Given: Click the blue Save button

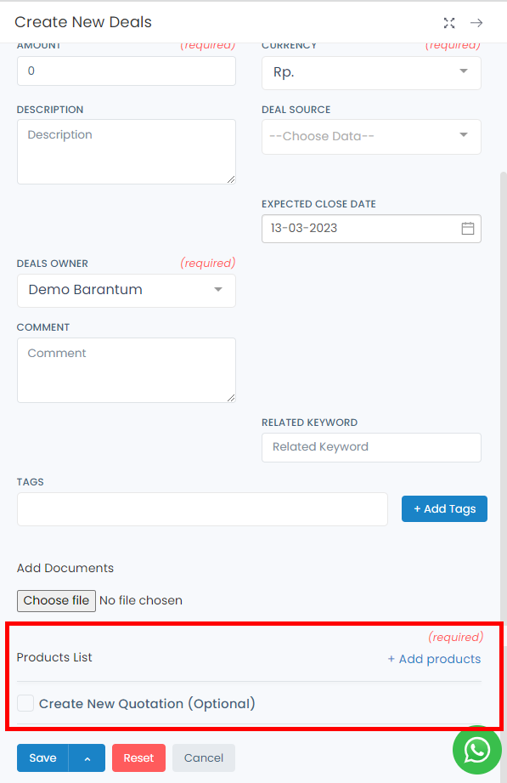Looking at the screenshot, I should tap(43, 758).
